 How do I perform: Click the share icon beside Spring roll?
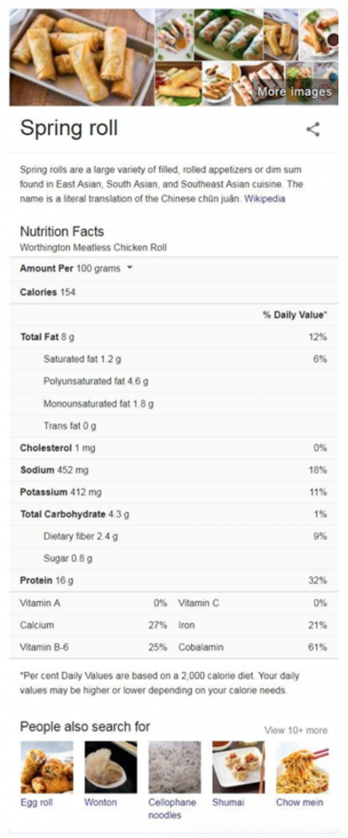point(313,129)
